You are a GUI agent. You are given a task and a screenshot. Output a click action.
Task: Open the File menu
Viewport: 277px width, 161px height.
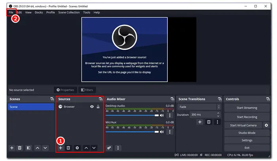[11, 12]
